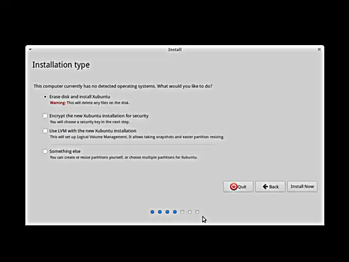Go back with the Back button
This screenshot has width=349, height=262.
point(270,187)
